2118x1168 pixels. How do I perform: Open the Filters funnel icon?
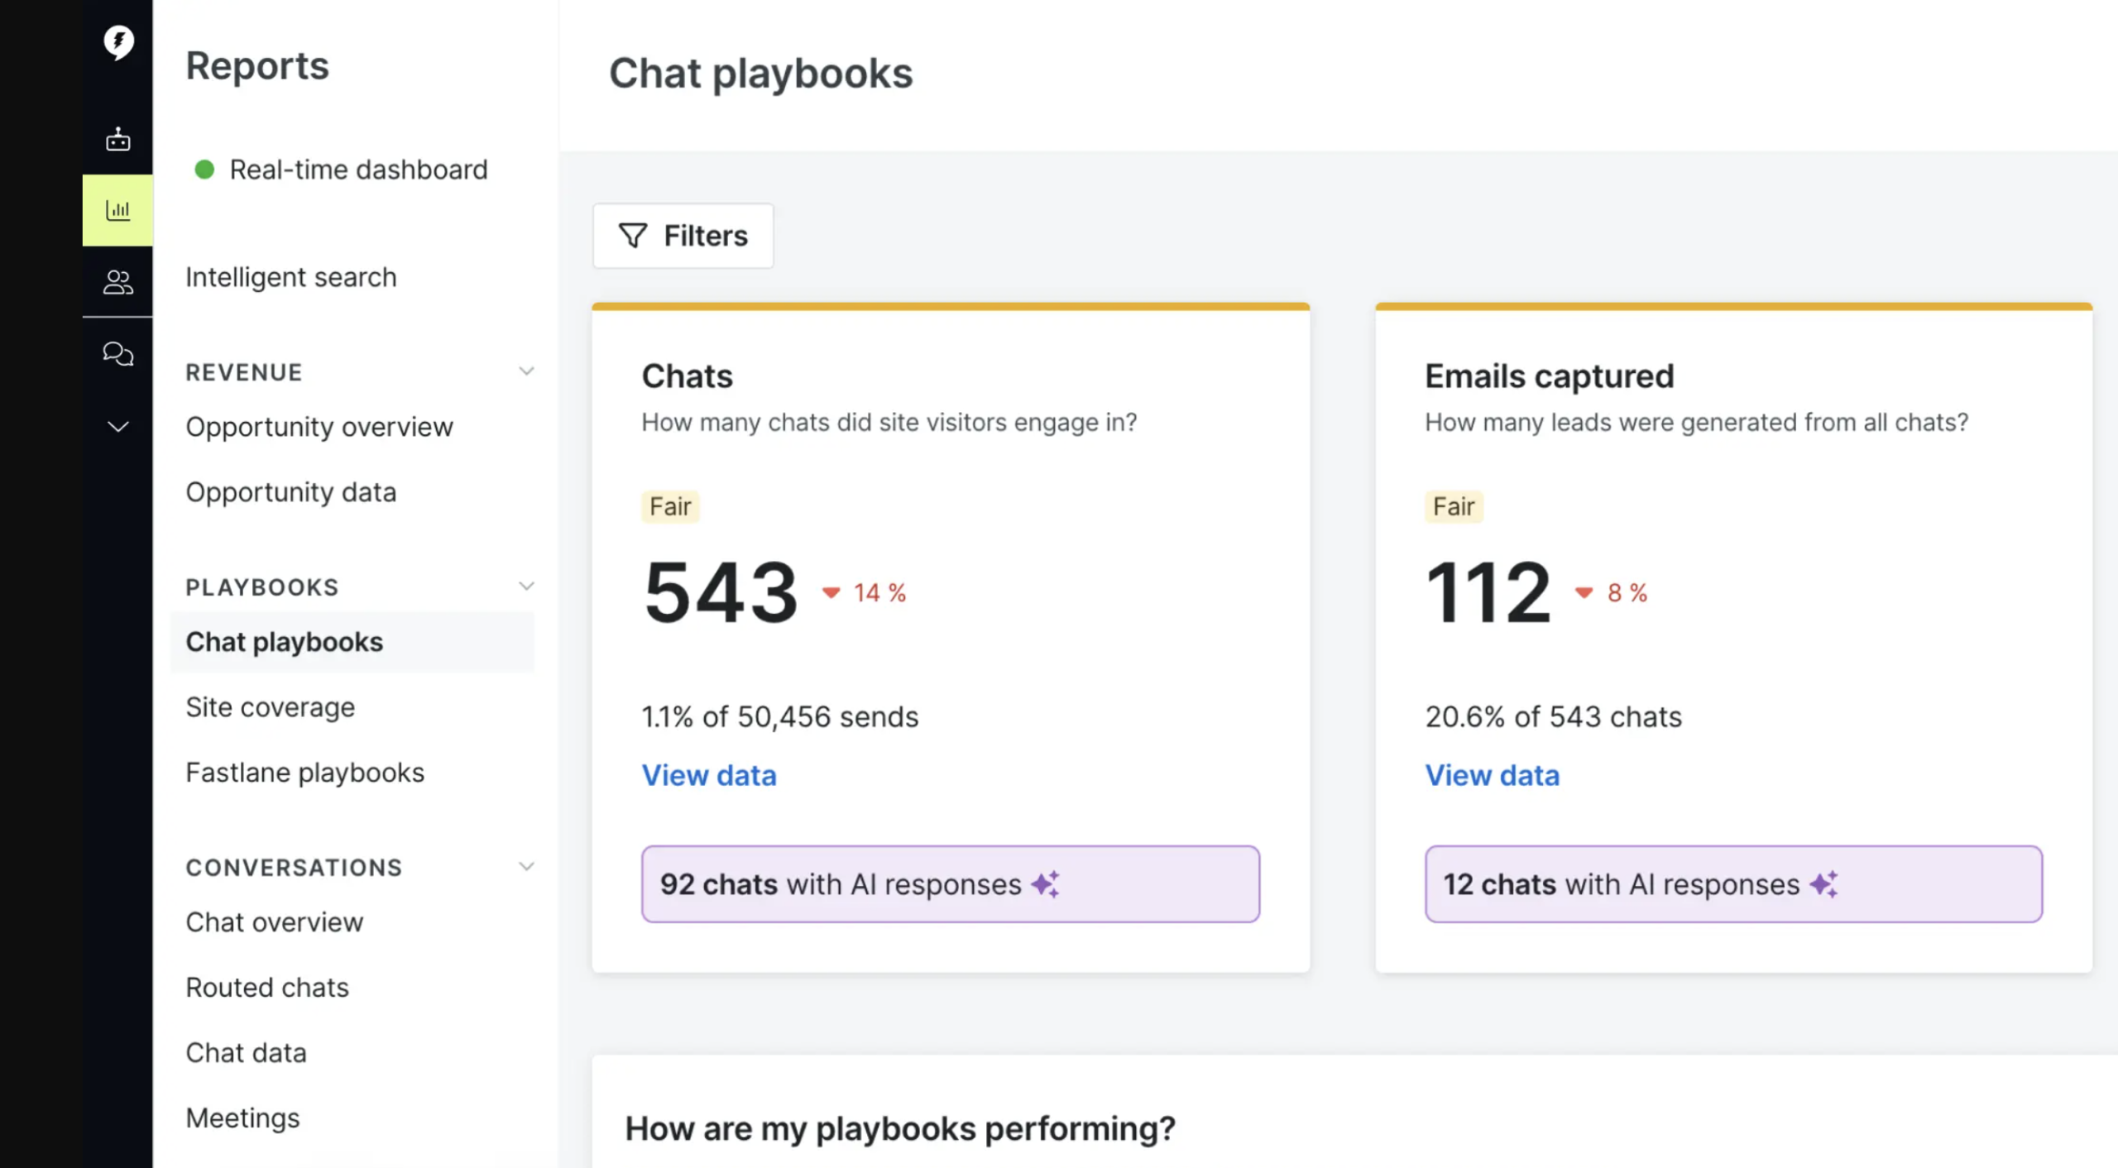click(x=633, y=236)
